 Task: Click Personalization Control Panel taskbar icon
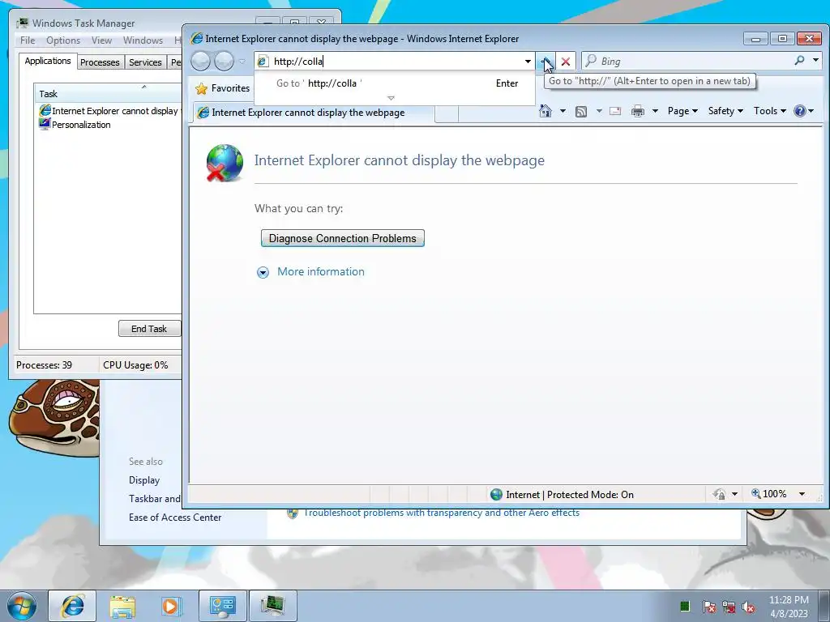click(222, 606)
